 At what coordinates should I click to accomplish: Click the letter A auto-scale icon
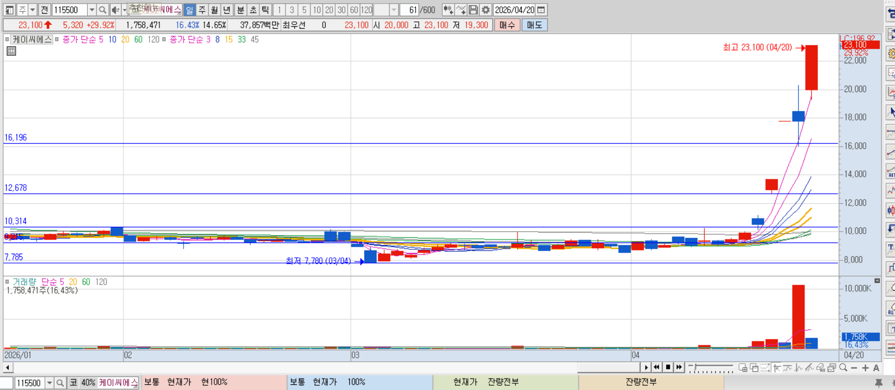876,368
